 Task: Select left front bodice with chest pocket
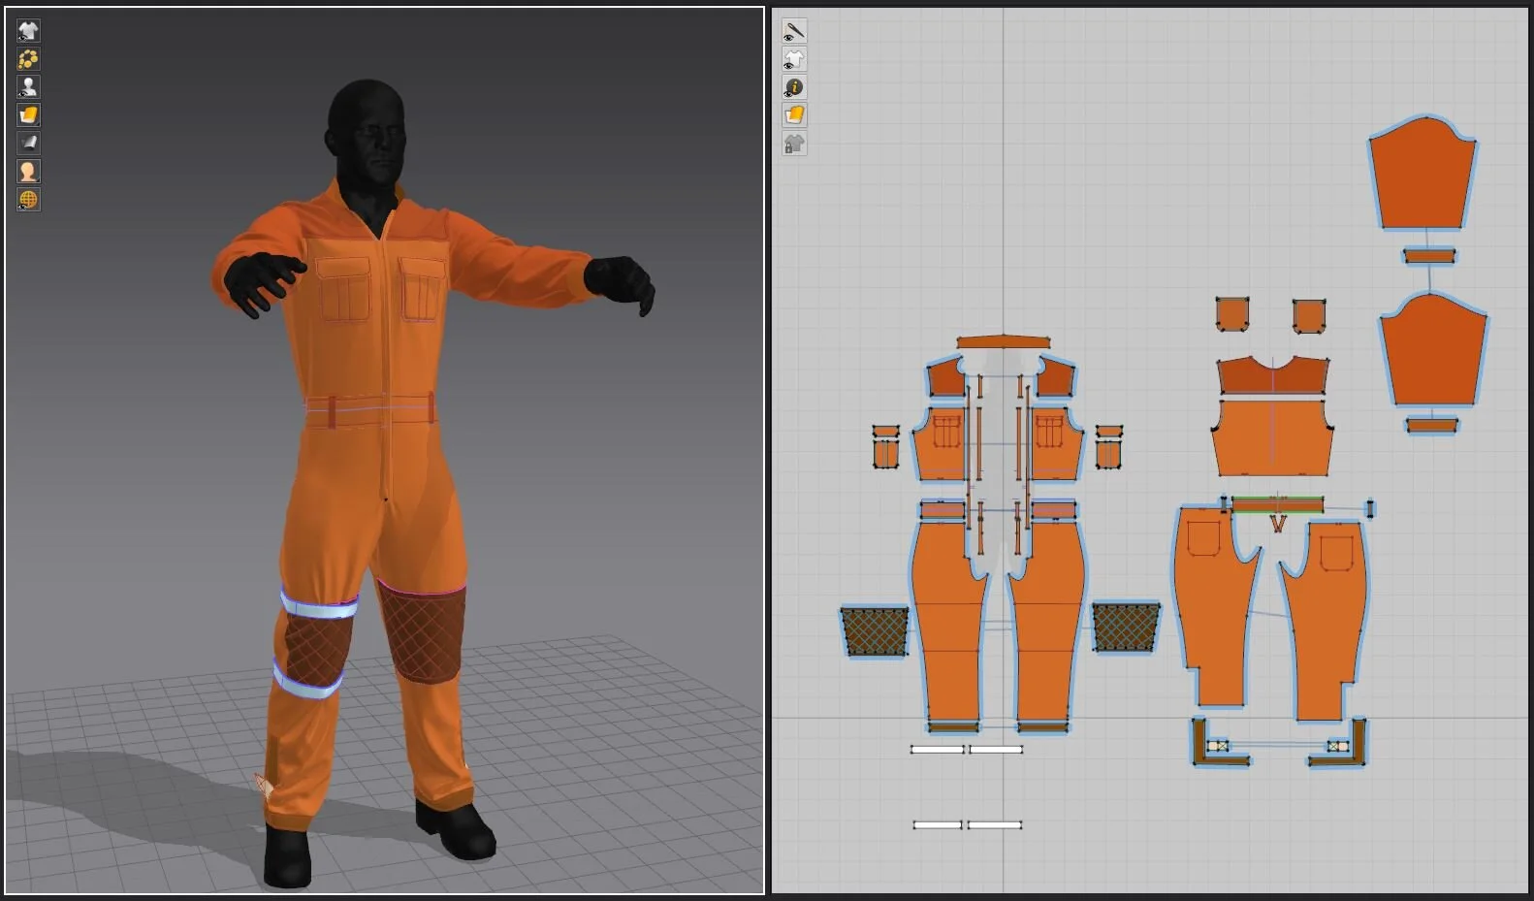click(941, 444)
